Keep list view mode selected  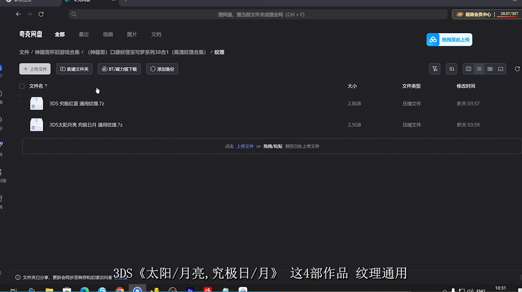[479, 69]
